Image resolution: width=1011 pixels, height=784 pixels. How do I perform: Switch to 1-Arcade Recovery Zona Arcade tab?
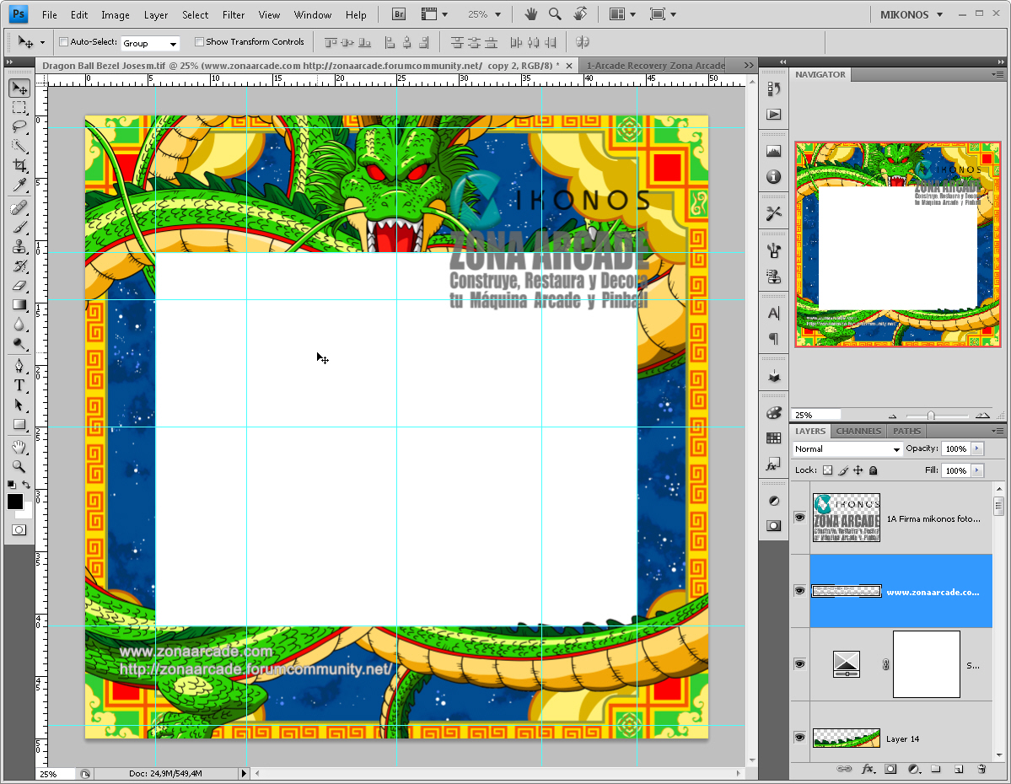pyautogui.click(x=656, y=65)
